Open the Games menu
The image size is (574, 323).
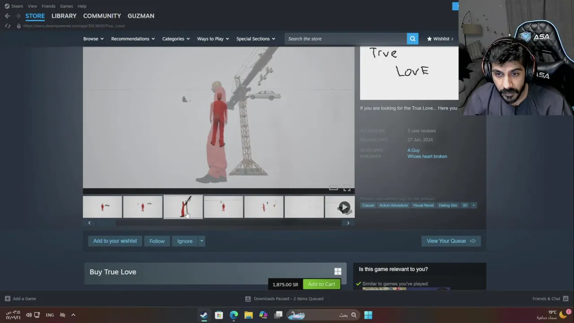coord(66,6)
